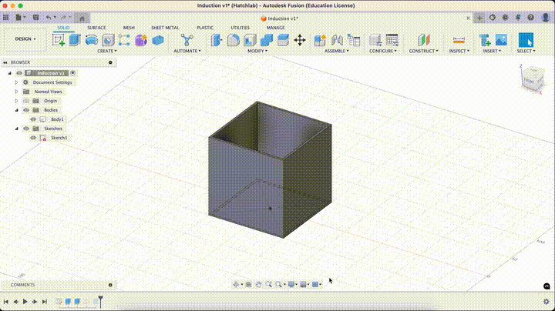Select the Box primitive tool
The width and height of the screenshot is (555, 311).
(x=158, y=40)
